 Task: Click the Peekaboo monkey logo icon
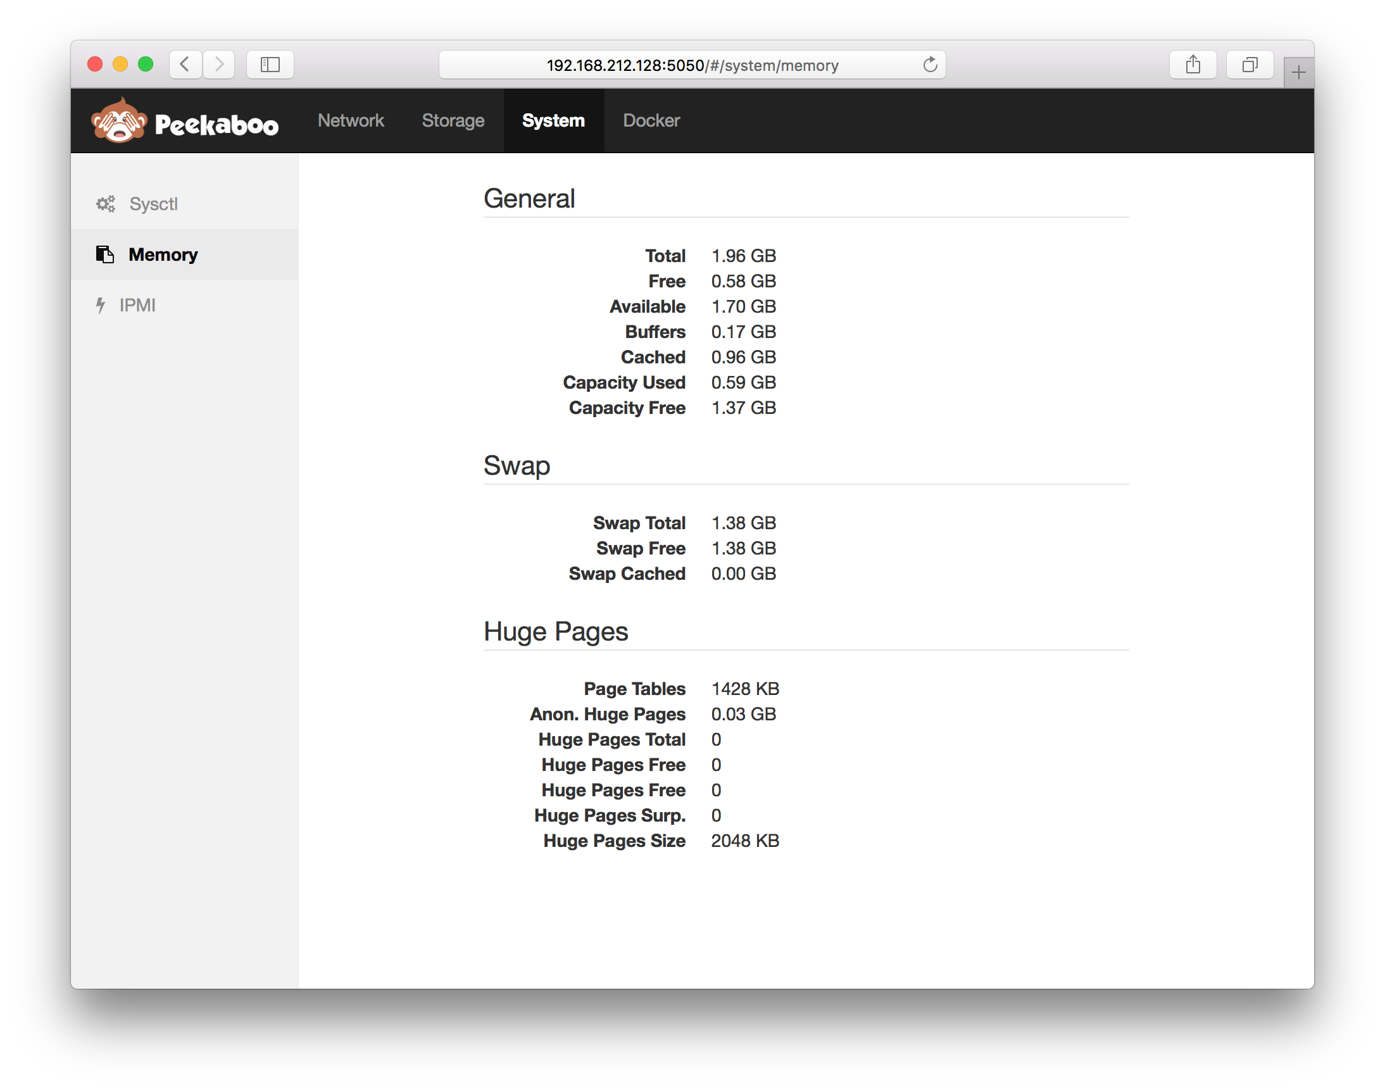pos(119,121)
